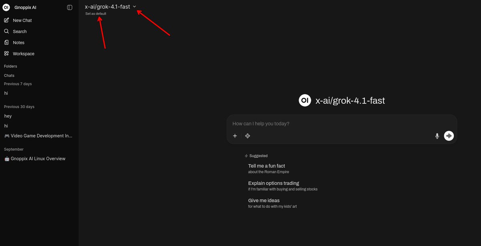
Task: Expand the Chats section
Action: pos(9,75)
